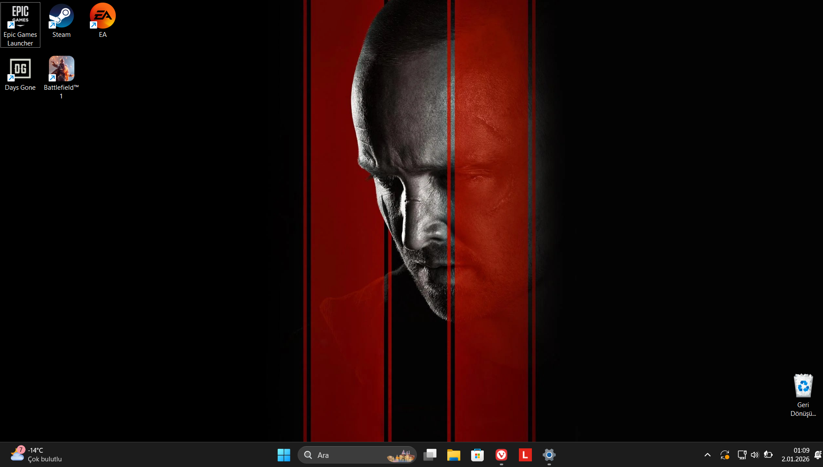This screenshot has height=467, width=823.
Task: Select the Epic Games Launcher desktop shortcut
Action: (20, 25)
